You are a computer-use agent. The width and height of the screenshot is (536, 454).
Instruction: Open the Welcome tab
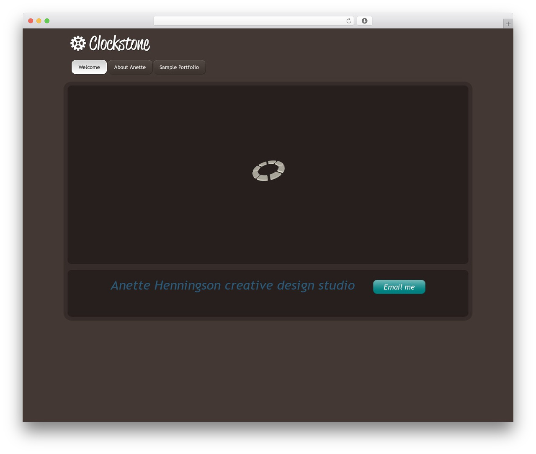tap(89, 67)
